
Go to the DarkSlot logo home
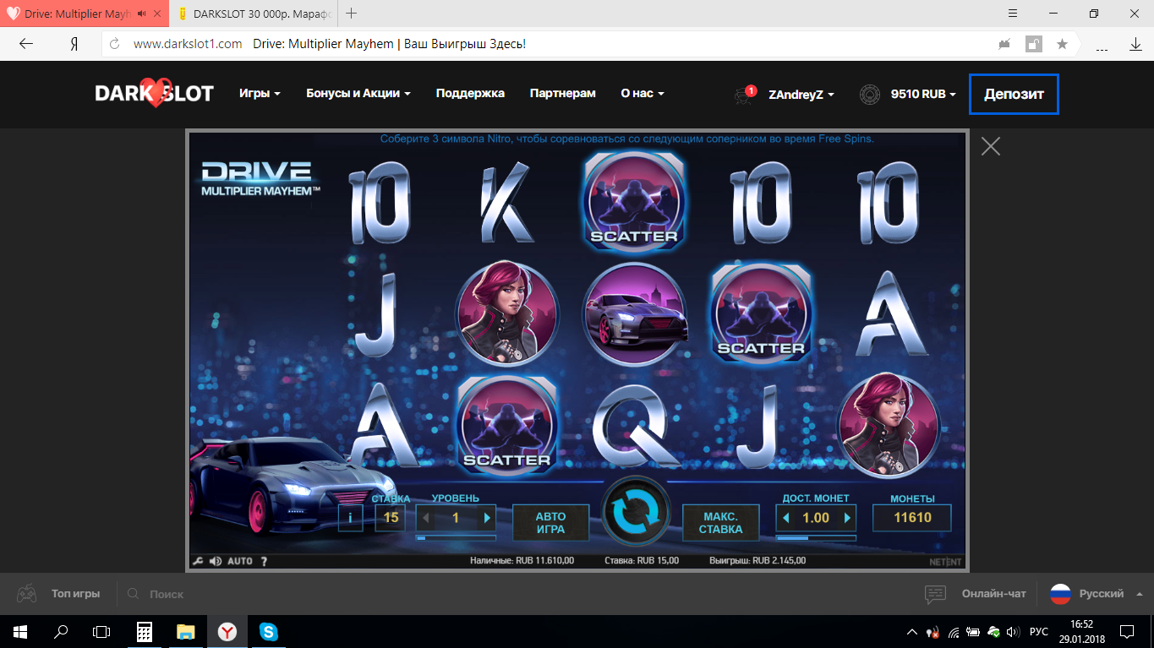coord(154,93)
